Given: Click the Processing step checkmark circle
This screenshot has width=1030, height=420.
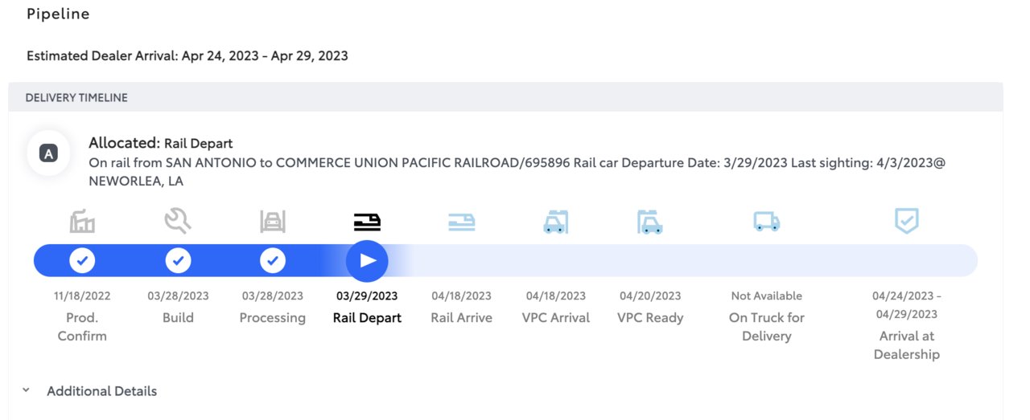Looking at the screenshot, I should pos(273,260).
